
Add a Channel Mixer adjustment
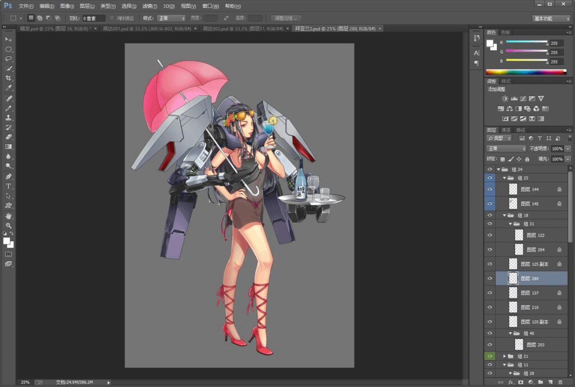(536, 109)
